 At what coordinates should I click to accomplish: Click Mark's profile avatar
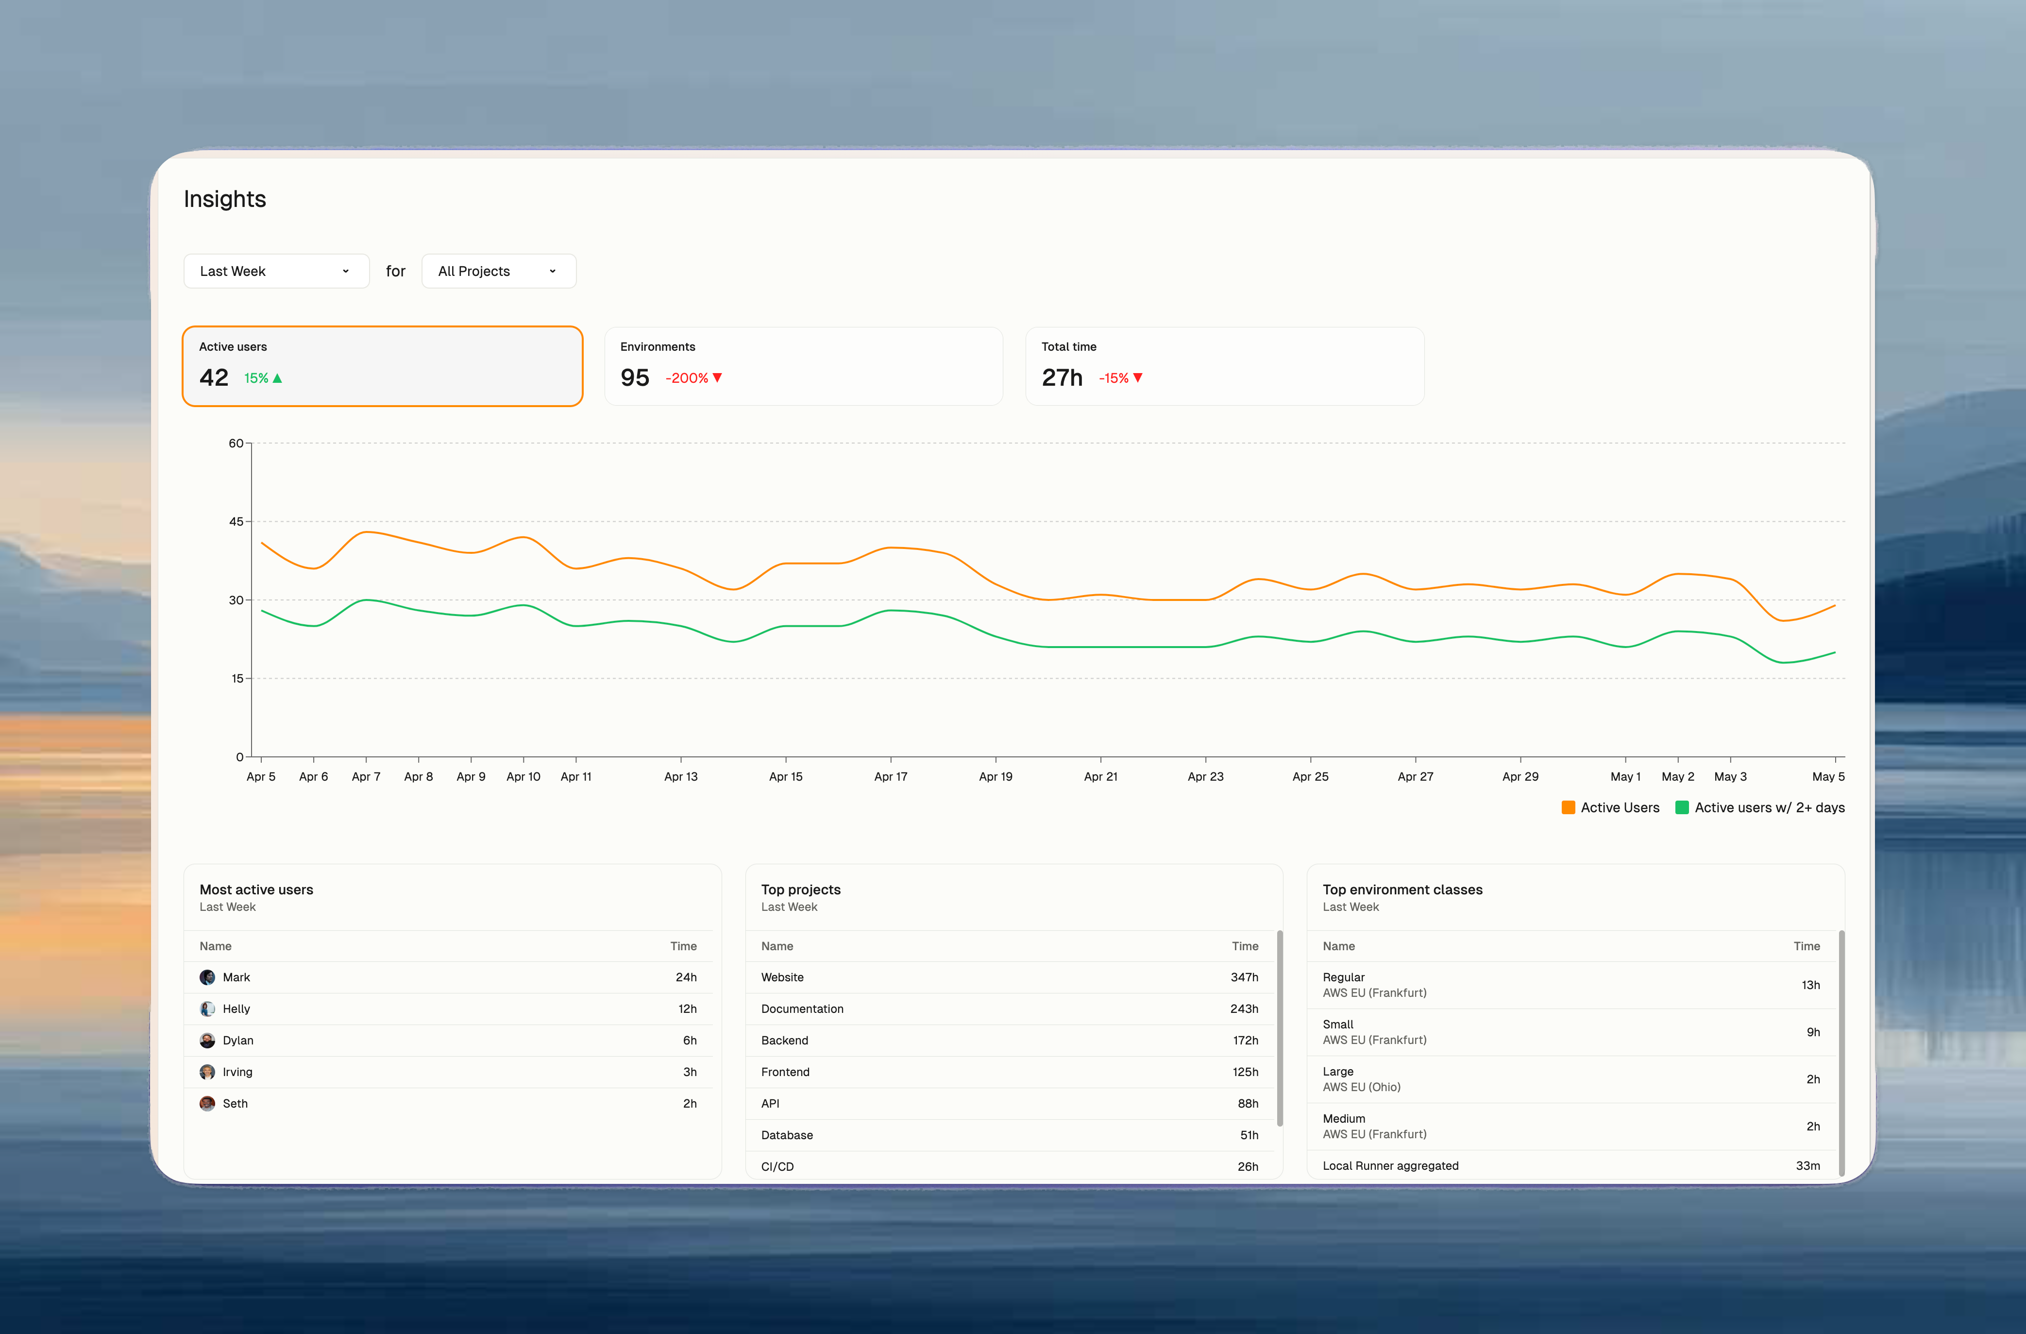207,977
